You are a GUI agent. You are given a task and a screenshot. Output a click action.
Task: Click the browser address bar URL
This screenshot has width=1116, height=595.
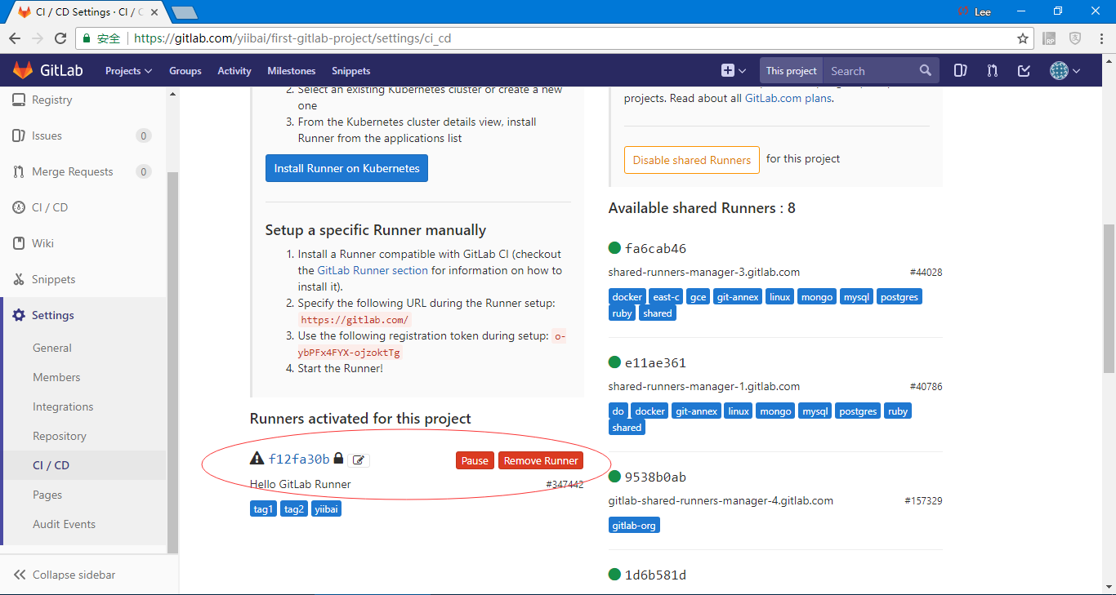(x=292, y=38)
